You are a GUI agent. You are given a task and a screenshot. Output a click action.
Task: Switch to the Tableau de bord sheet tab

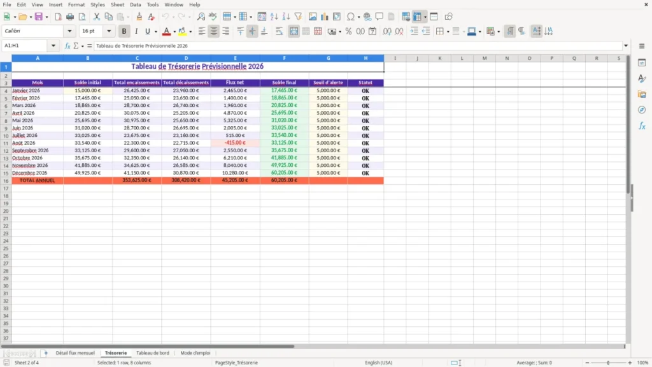(153, 353)
